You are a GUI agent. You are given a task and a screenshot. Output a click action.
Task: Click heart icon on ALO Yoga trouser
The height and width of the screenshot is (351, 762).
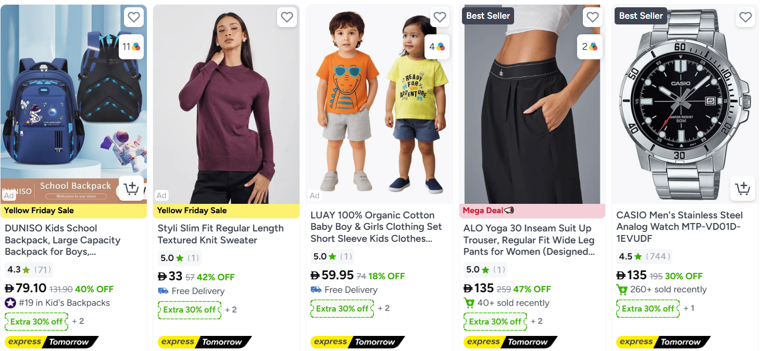593,17
